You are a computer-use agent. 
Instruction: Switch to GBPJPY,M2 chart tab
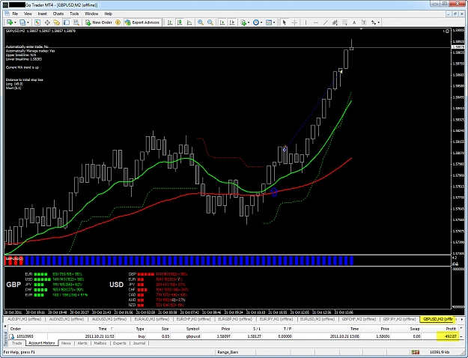coord(399,319)
